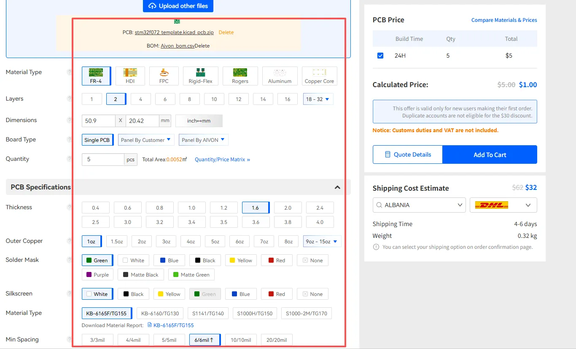This screenshot has height=349, width=576.
Task: Open help icon beside Dimensions label
Action: tap(70, 120)
